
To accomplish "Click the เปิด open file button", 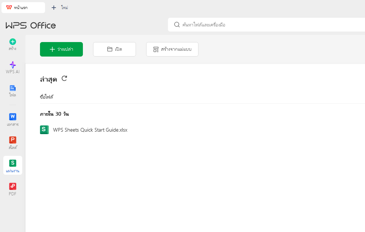I will 114,49.
